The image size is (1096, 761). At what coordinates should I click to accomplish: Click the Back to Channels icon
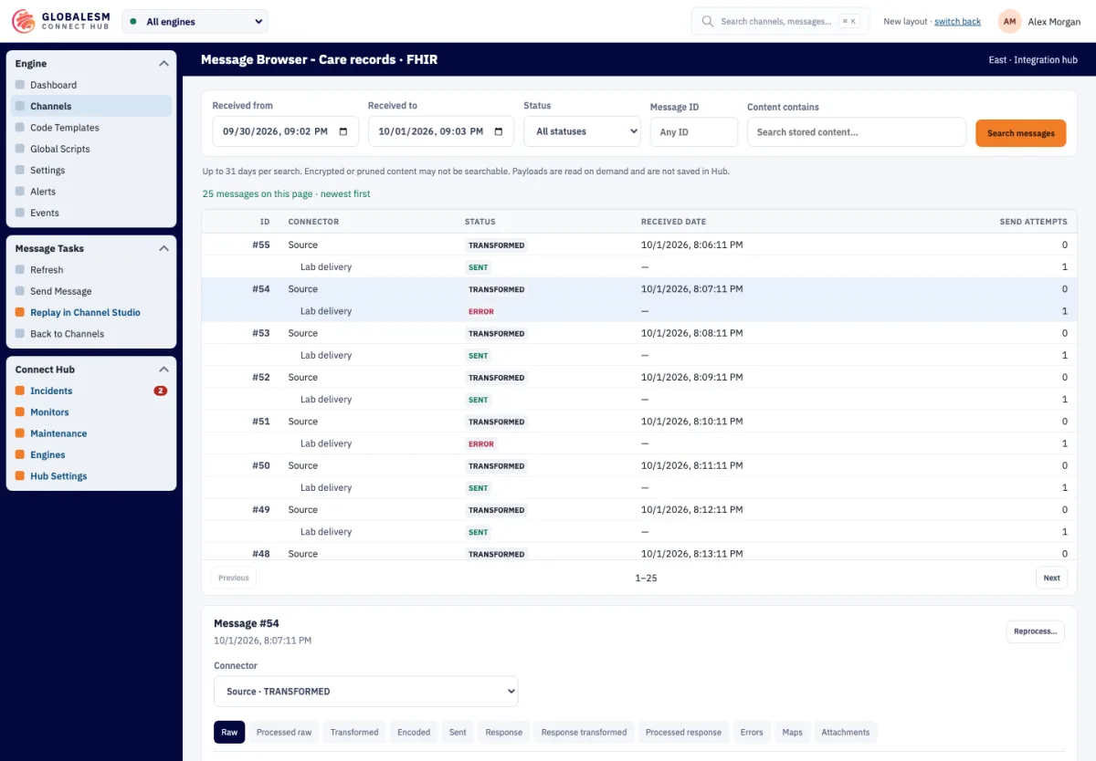(x=20, y=334)
